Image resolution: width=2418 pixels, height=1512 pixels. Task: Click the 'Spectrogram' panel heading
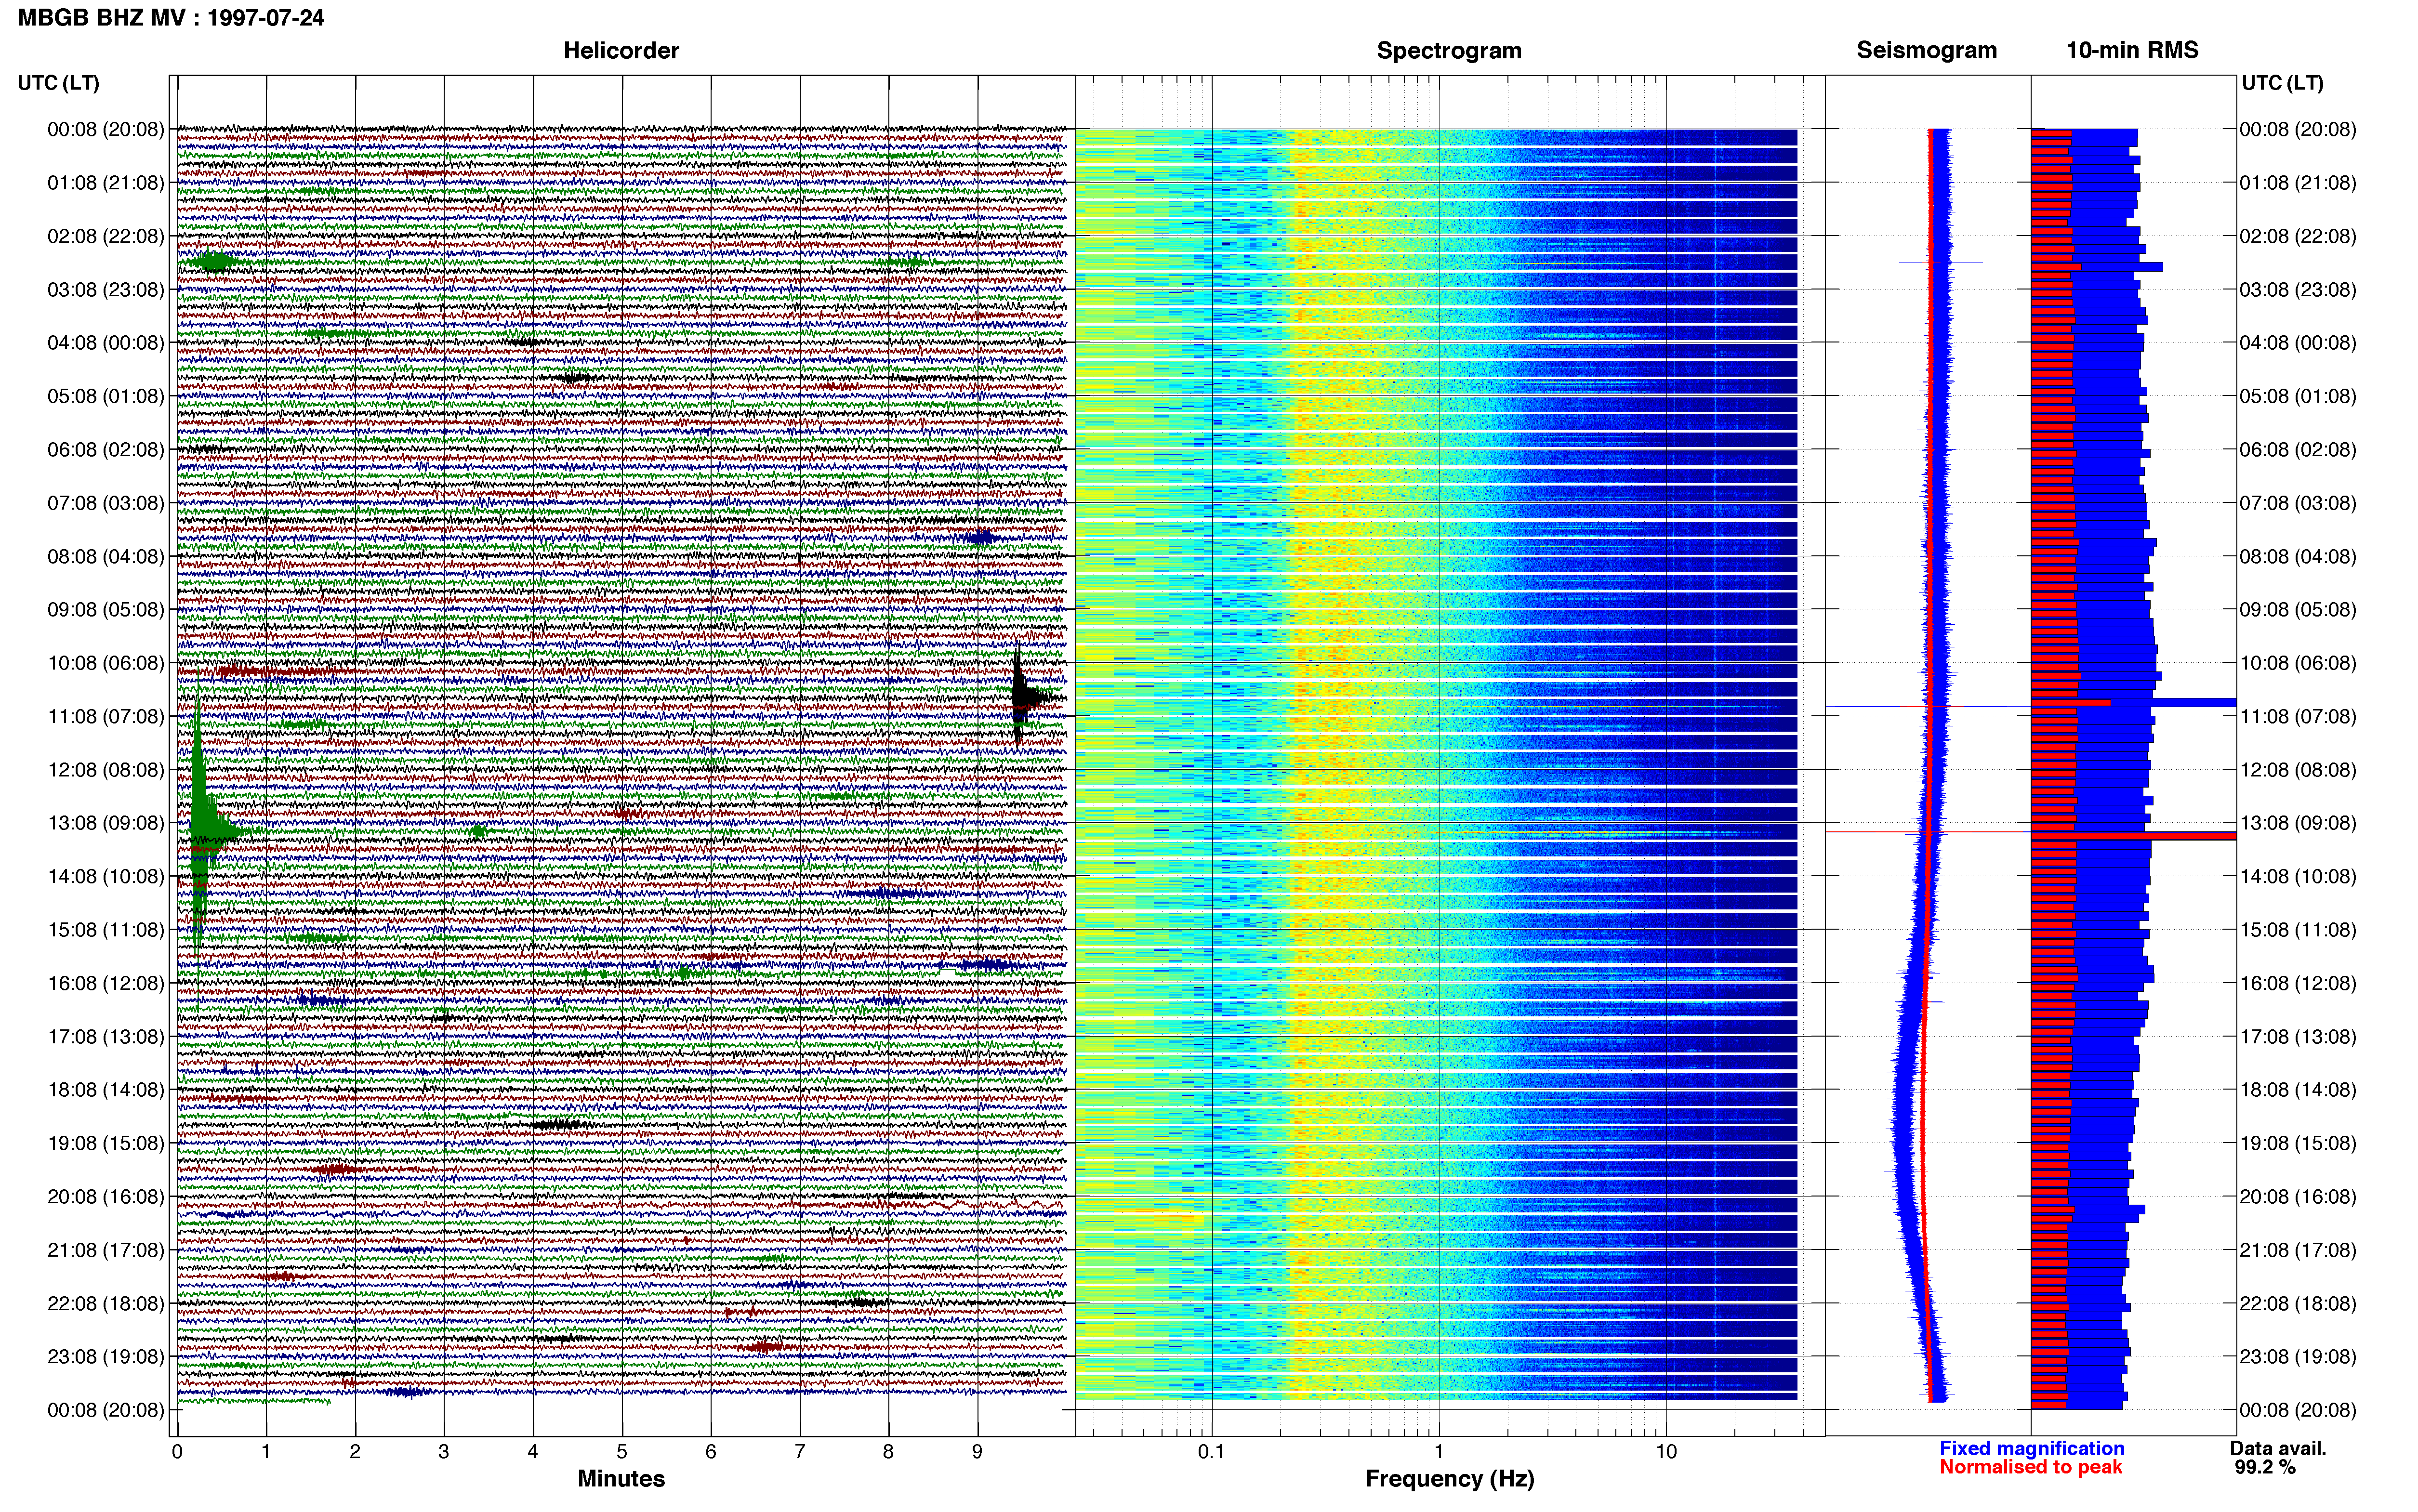pyautogui.click(x=1449, y=50)
